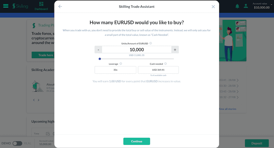Expand the Account value dropdown arrow

tap(271, 5)
